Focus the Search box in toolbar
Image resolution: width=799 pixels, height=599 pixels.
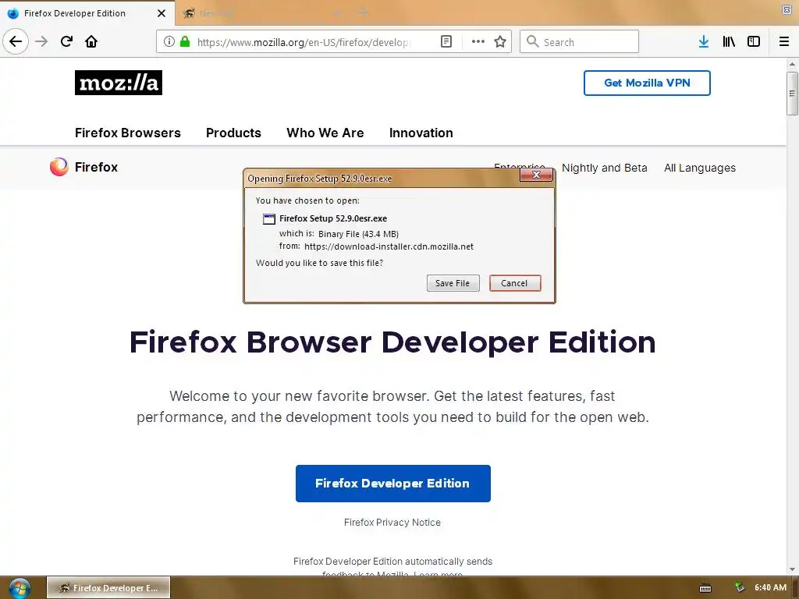coord(580,41)
